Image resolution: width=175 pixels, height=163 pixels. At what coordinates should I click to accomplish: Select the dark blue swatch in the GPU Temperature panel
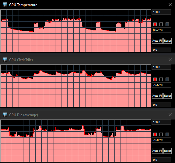coord(167,24)
